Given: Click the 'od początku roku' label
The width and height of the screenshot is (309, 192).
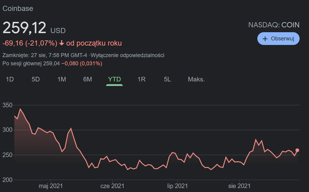Looking at the screenshot, I should [x=94, y=43].
